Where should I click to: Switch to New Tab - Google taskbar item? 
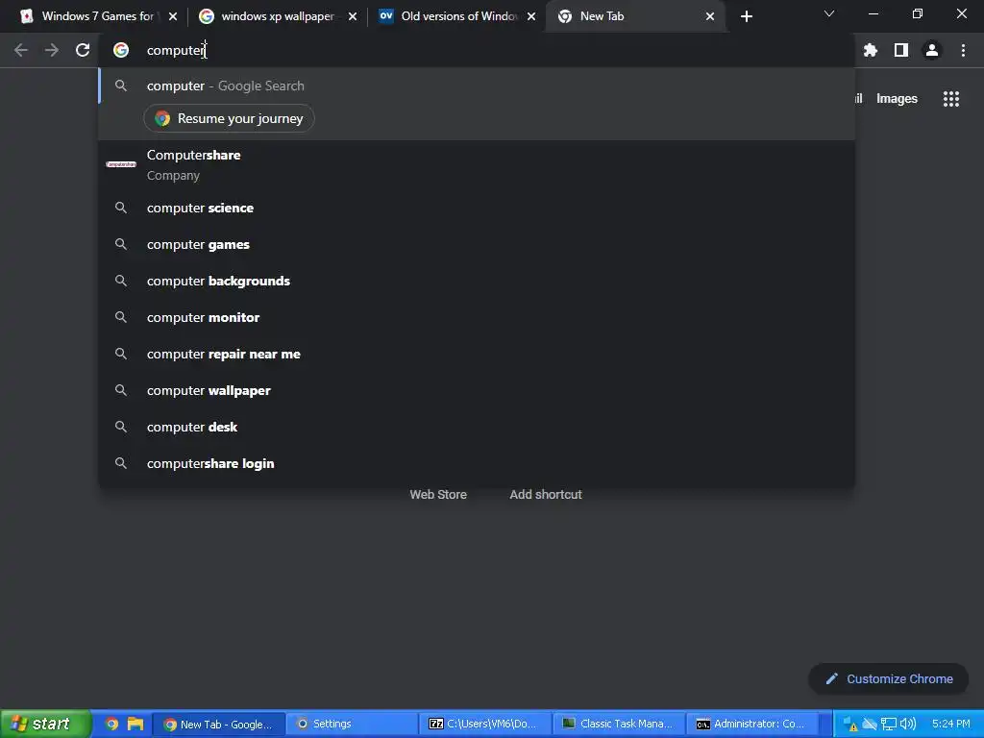click(219, 725)
